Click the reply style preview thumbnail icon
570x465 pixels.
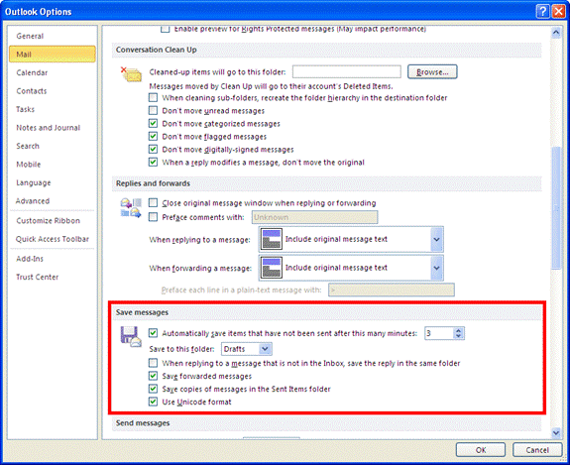pos(272,239)
